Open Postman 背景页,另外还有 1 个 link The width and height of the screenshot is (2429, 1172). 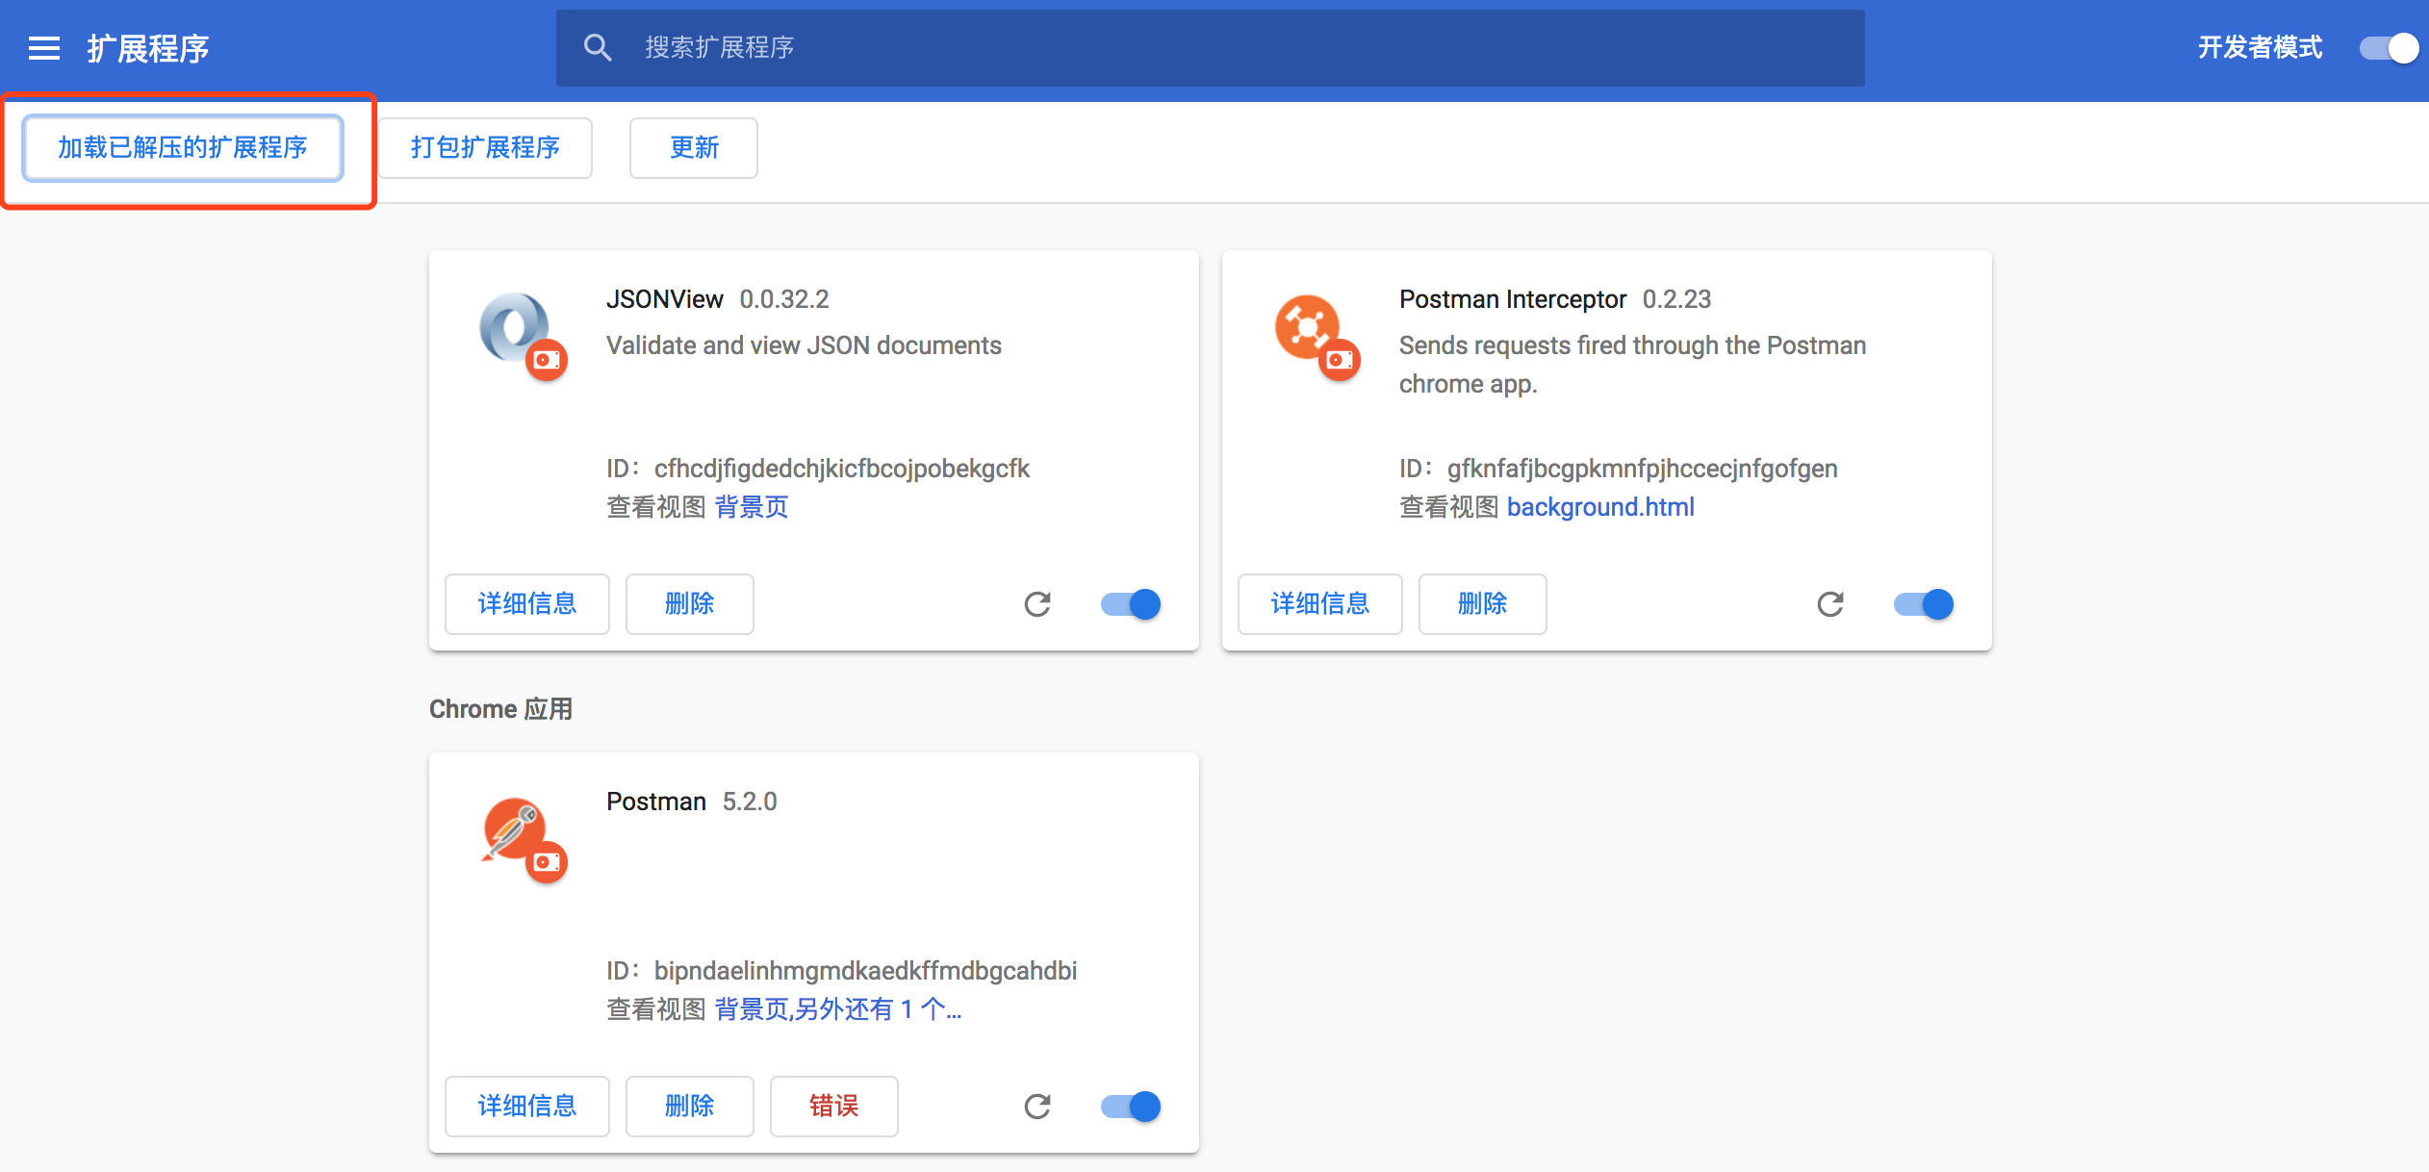coord(838,1009)
